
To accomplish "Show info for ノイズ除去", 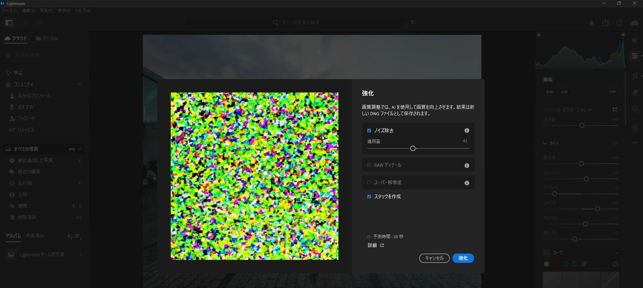I will pos(467,131).
